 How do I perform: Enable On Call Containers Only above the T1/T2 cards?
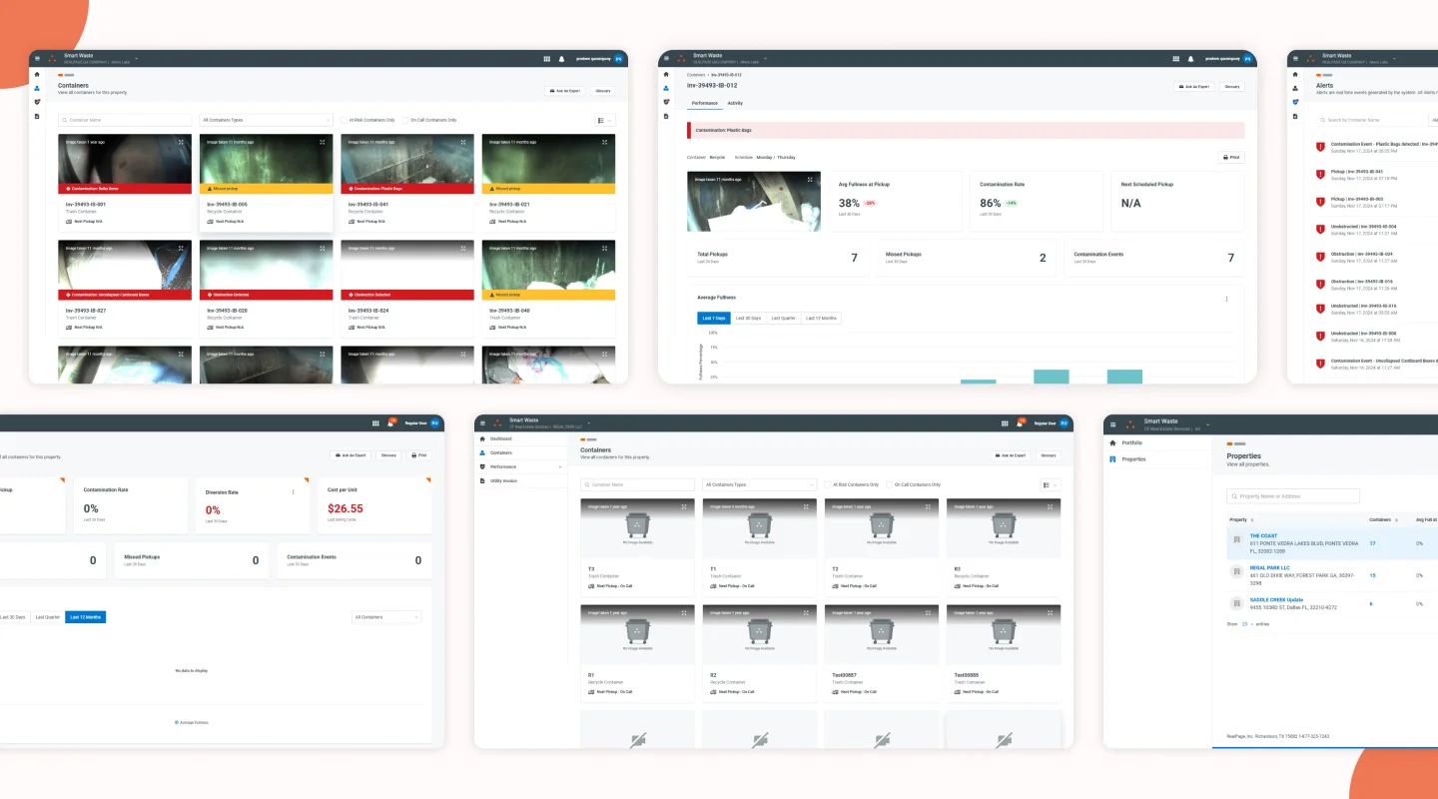tap(890, 484)
